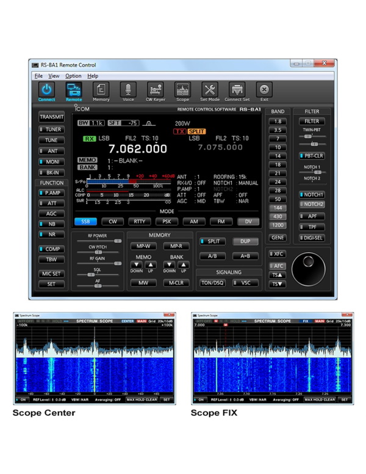Select RTTY mode

point(140,222)
